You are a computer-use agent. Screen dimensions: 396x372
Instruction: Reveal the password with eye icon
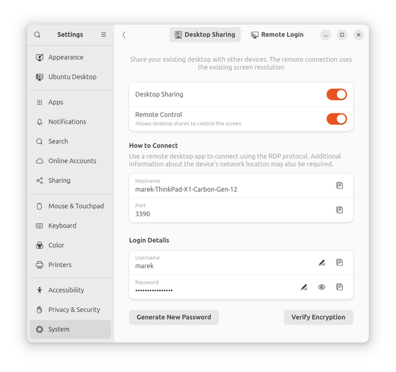tap(322, 287)
